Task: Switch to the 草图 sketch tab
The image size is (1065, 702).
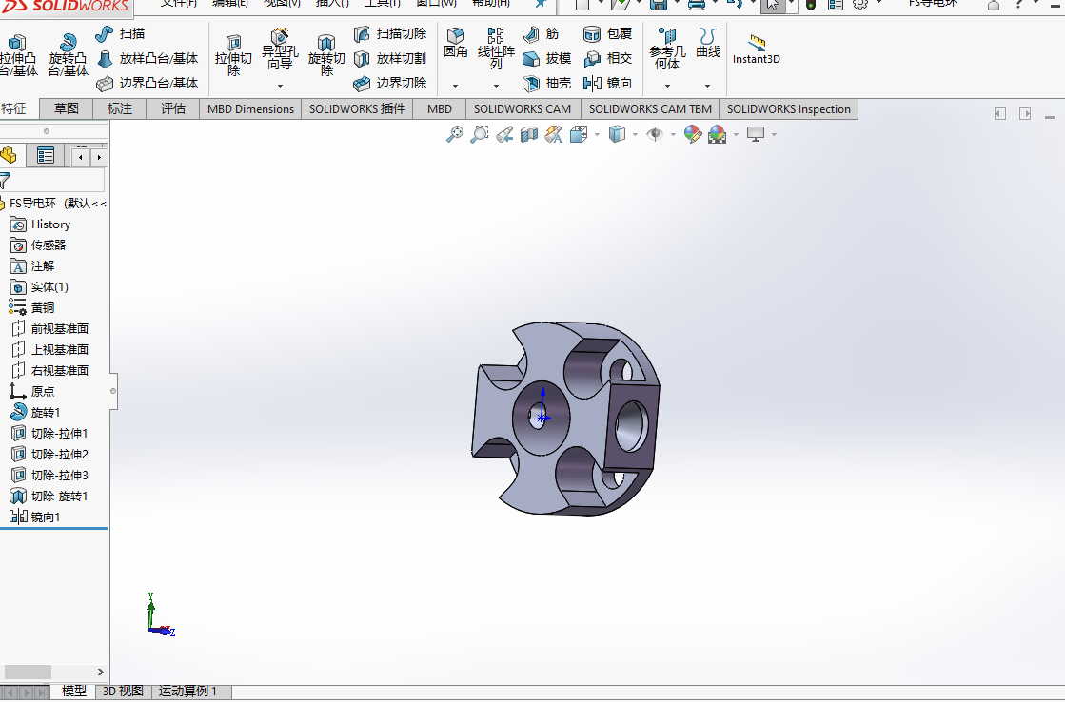Action: click(x=66, y=108)
